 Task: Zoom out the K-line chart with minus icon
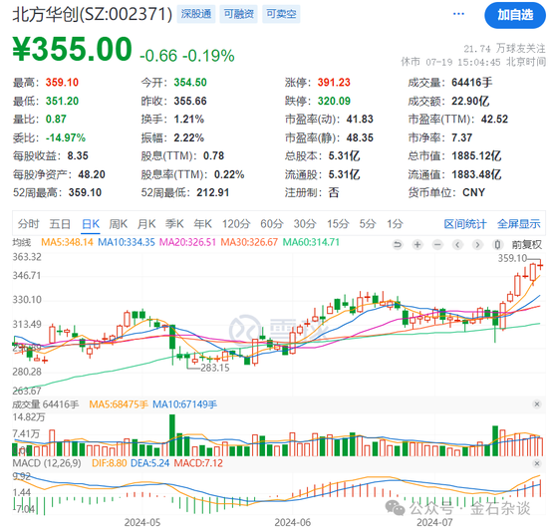coord(437,244)
